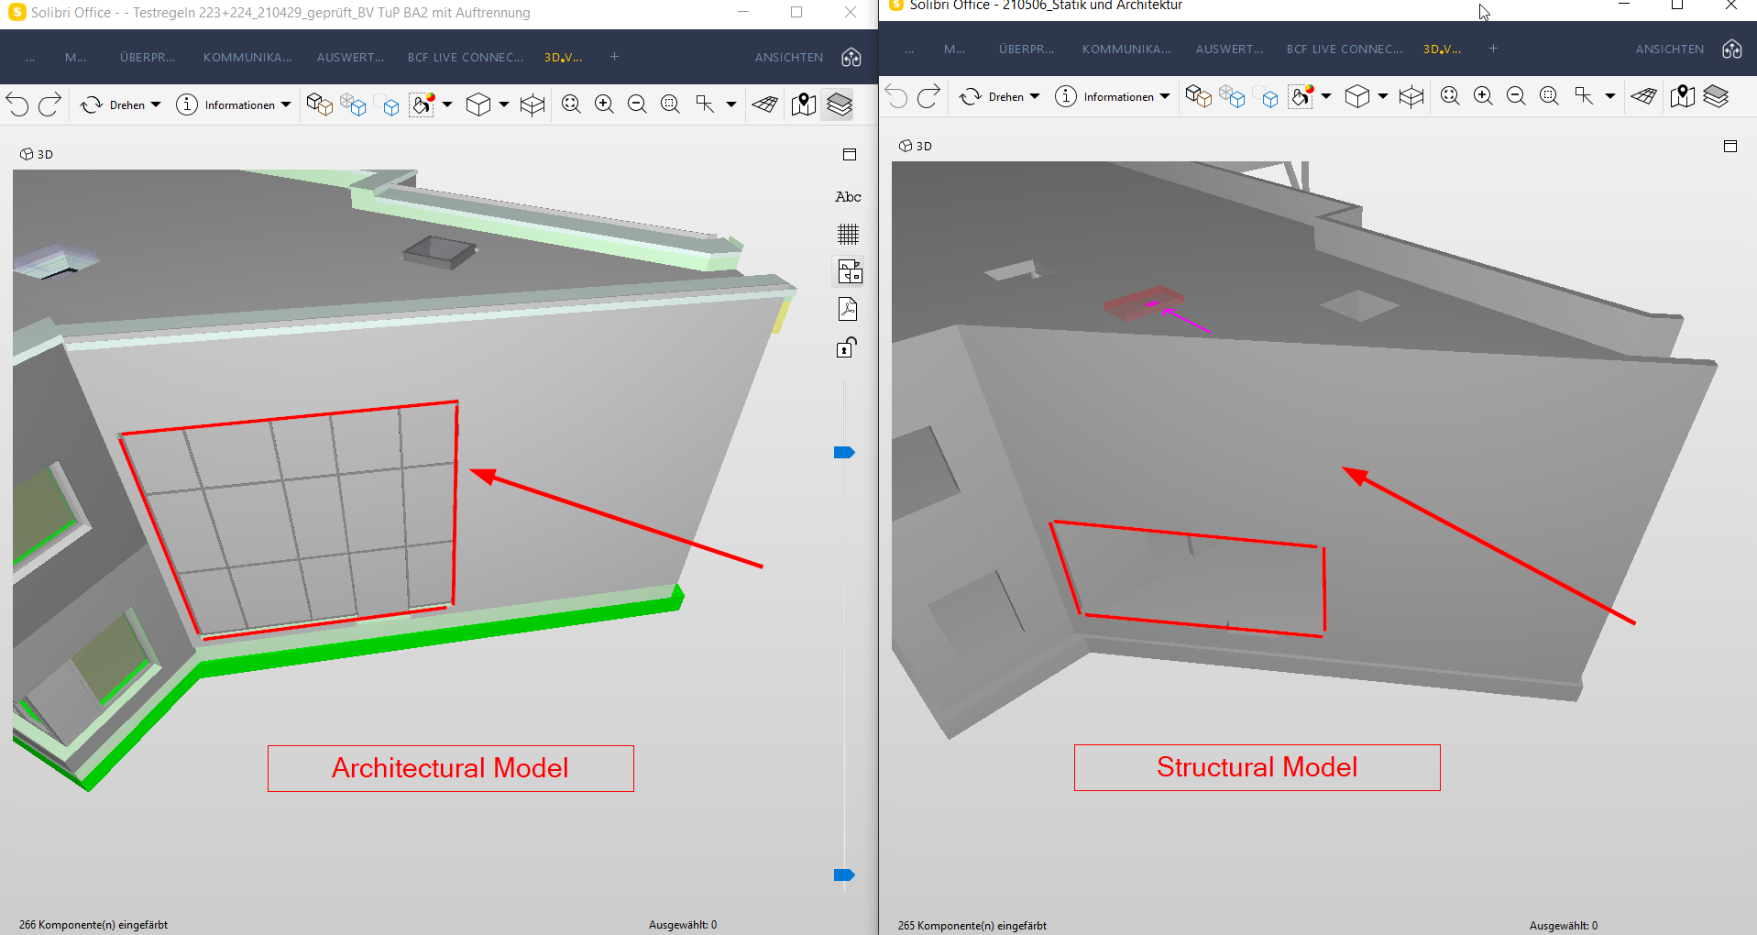This screenshot has width=1757, height=935.
Task: Maximize the right 3D view panel
Action: (x=1730, y=146)
